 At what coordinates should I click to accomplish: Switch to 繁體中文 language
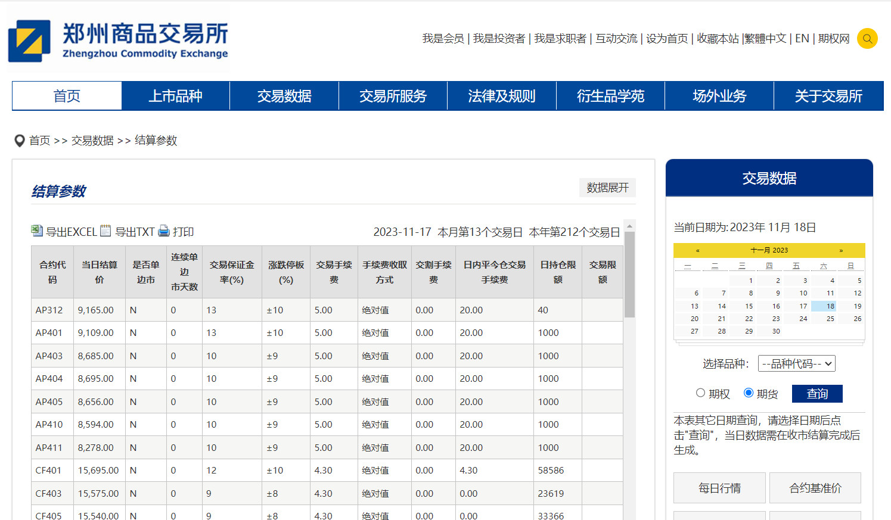point(766,39)
